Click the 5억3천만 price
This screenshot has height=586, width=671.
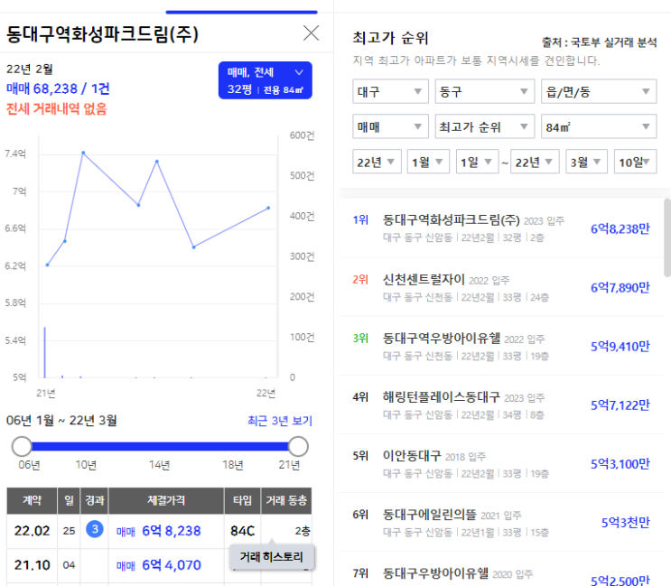click(x=625, y=522)
